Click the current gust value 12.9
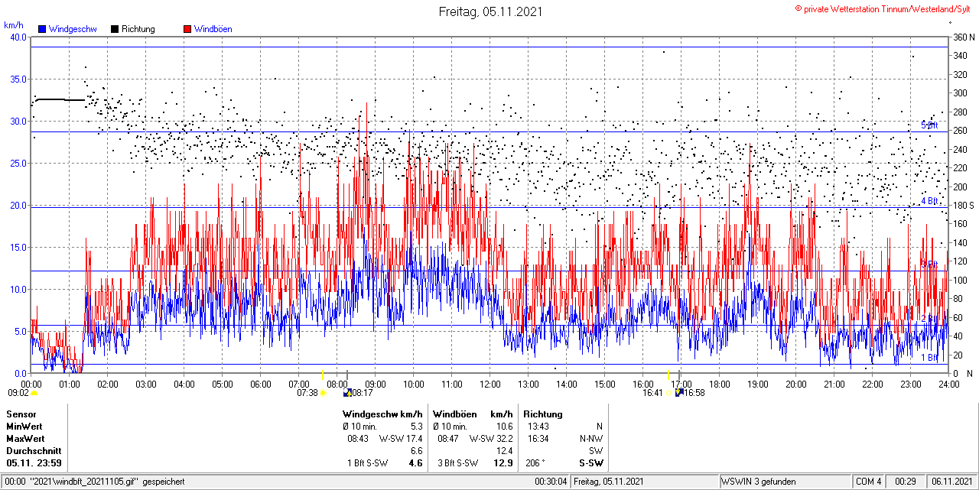 505,463
